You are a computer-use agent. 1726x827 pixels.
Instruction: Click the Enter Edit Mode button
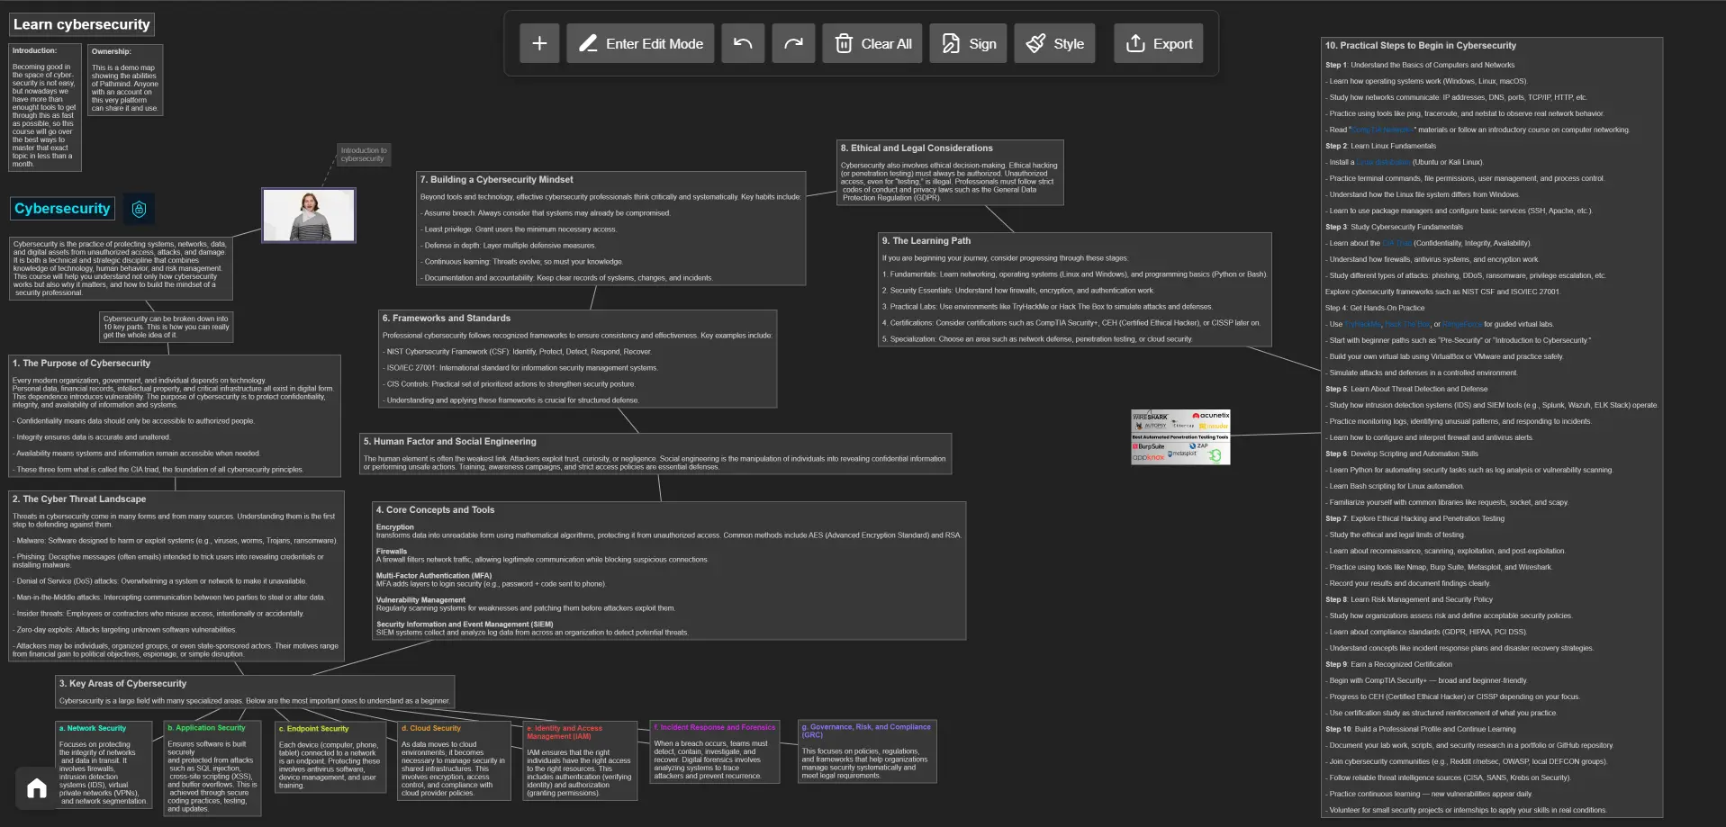pyautogui.click(x=640, y=43)
